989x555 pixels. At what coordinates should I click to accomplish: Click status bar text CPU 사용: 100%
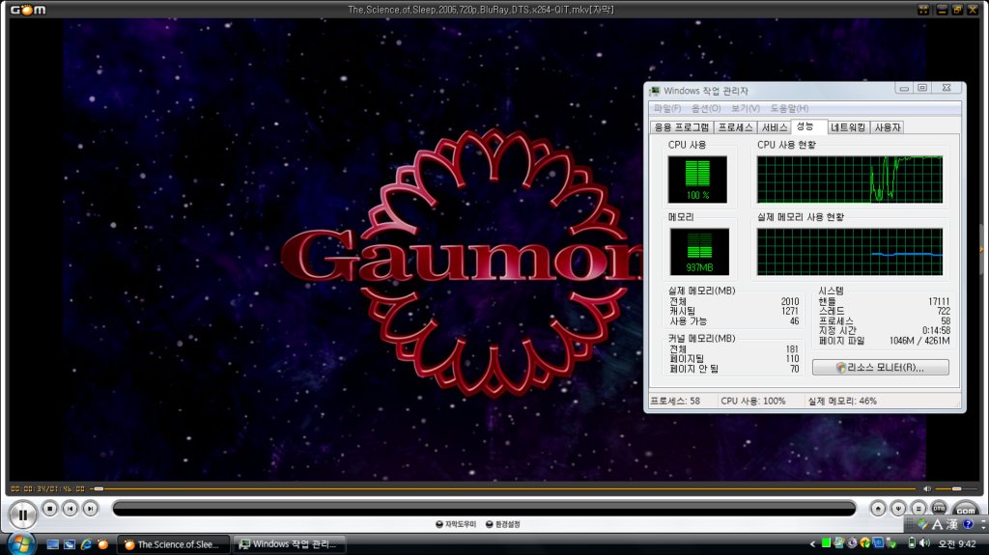753,402
